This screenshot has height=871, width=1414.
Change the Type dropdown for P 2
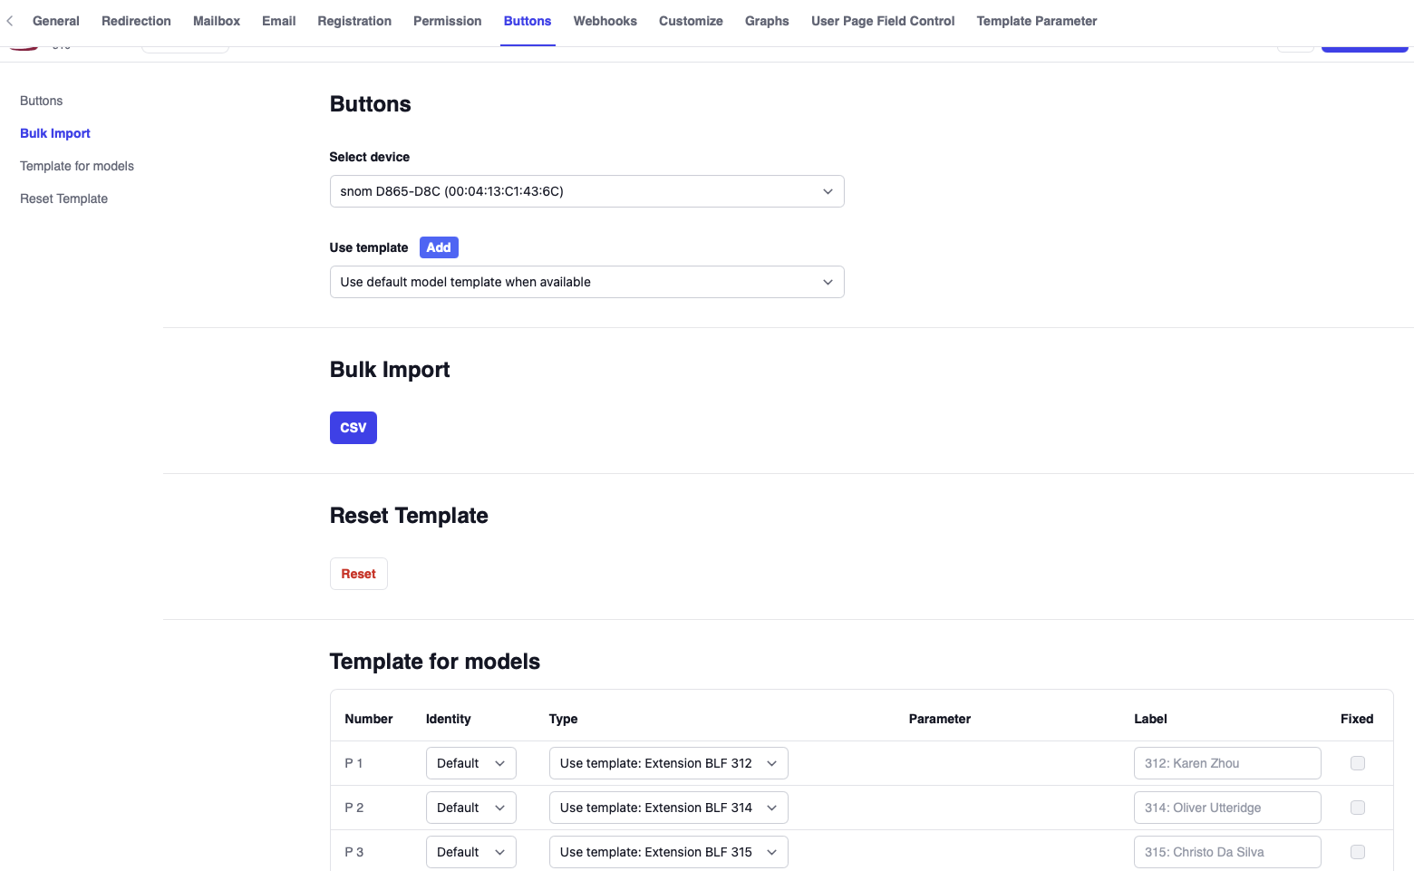click(668, 807)
